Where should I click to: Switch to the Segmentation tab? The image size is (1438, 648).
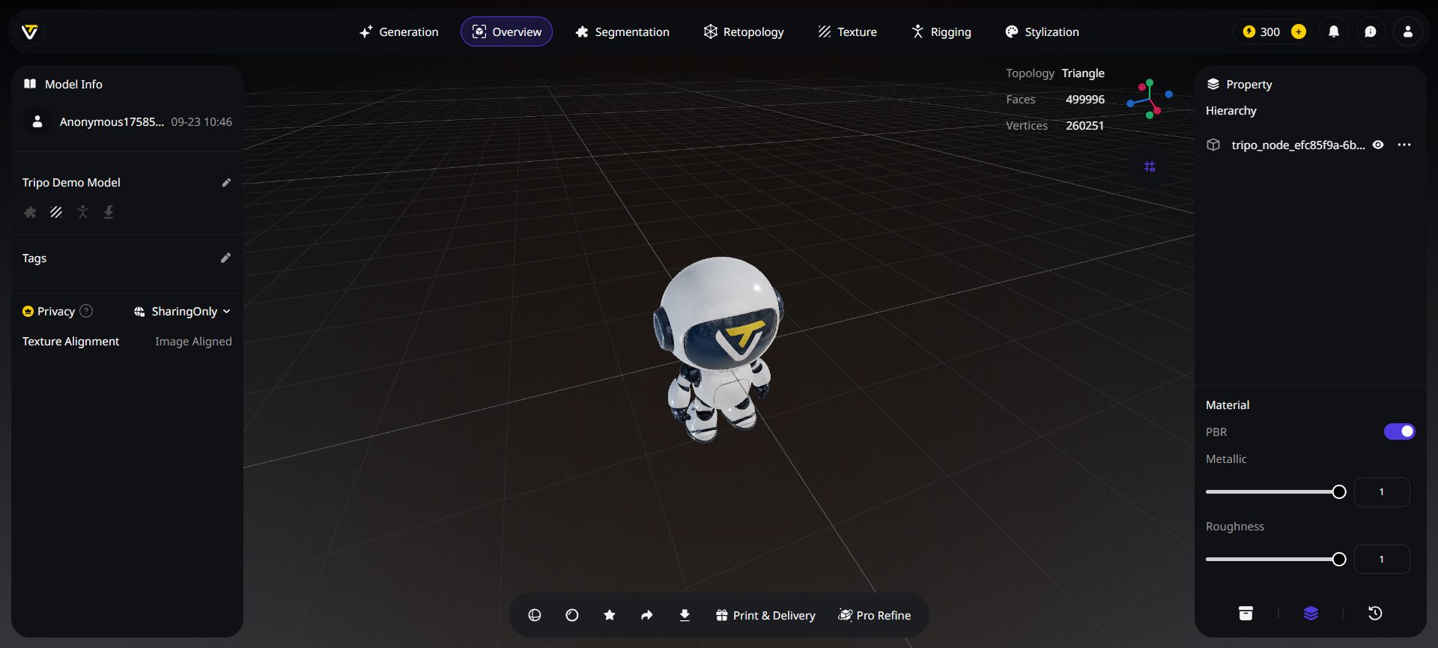pos(622,31)
